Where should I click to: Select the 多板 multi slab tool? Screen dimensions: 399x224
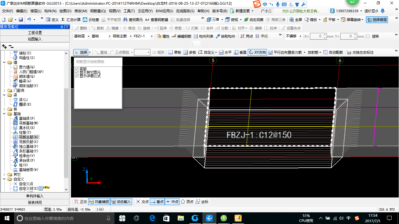click(x=190, y=52)
